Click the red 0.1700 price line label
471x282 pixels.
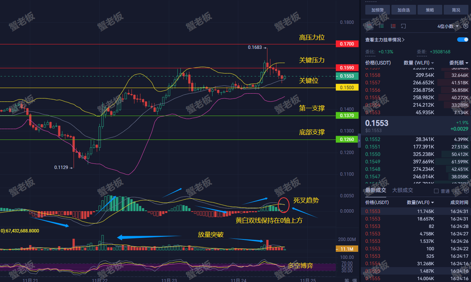(347, 44)
